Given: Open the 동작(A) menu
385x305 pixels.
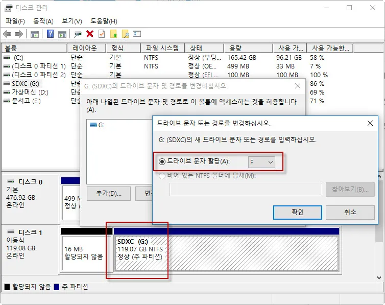Looking at the screenshot, I should point(43,21).
